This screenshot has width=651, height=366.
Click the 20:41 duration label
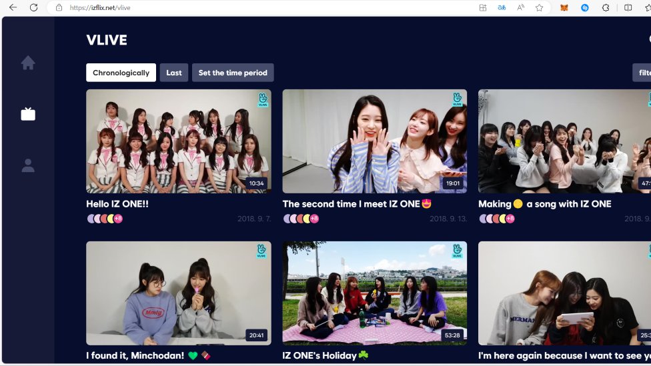click(256, 335)
